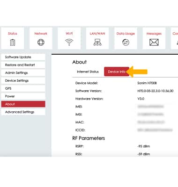Select the Data Usage label in top navigation
This screenshot has width=178, height=187.
tap(126, 34)
